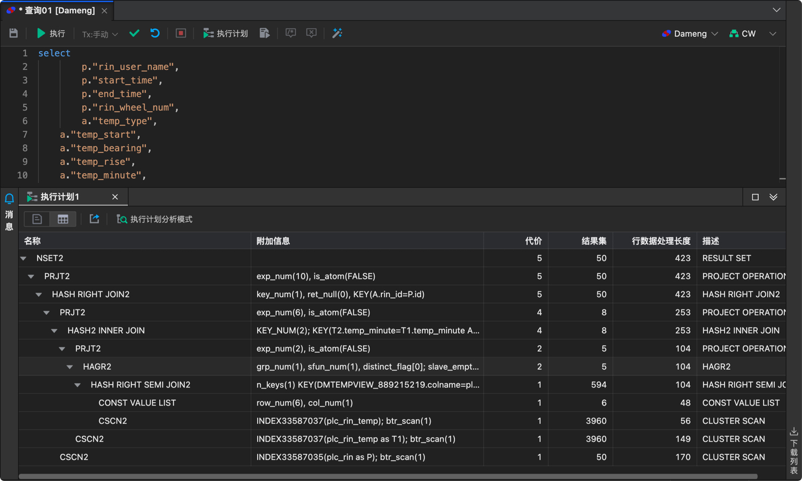Open the Tx manual transaction dropdown

(99, 34)
